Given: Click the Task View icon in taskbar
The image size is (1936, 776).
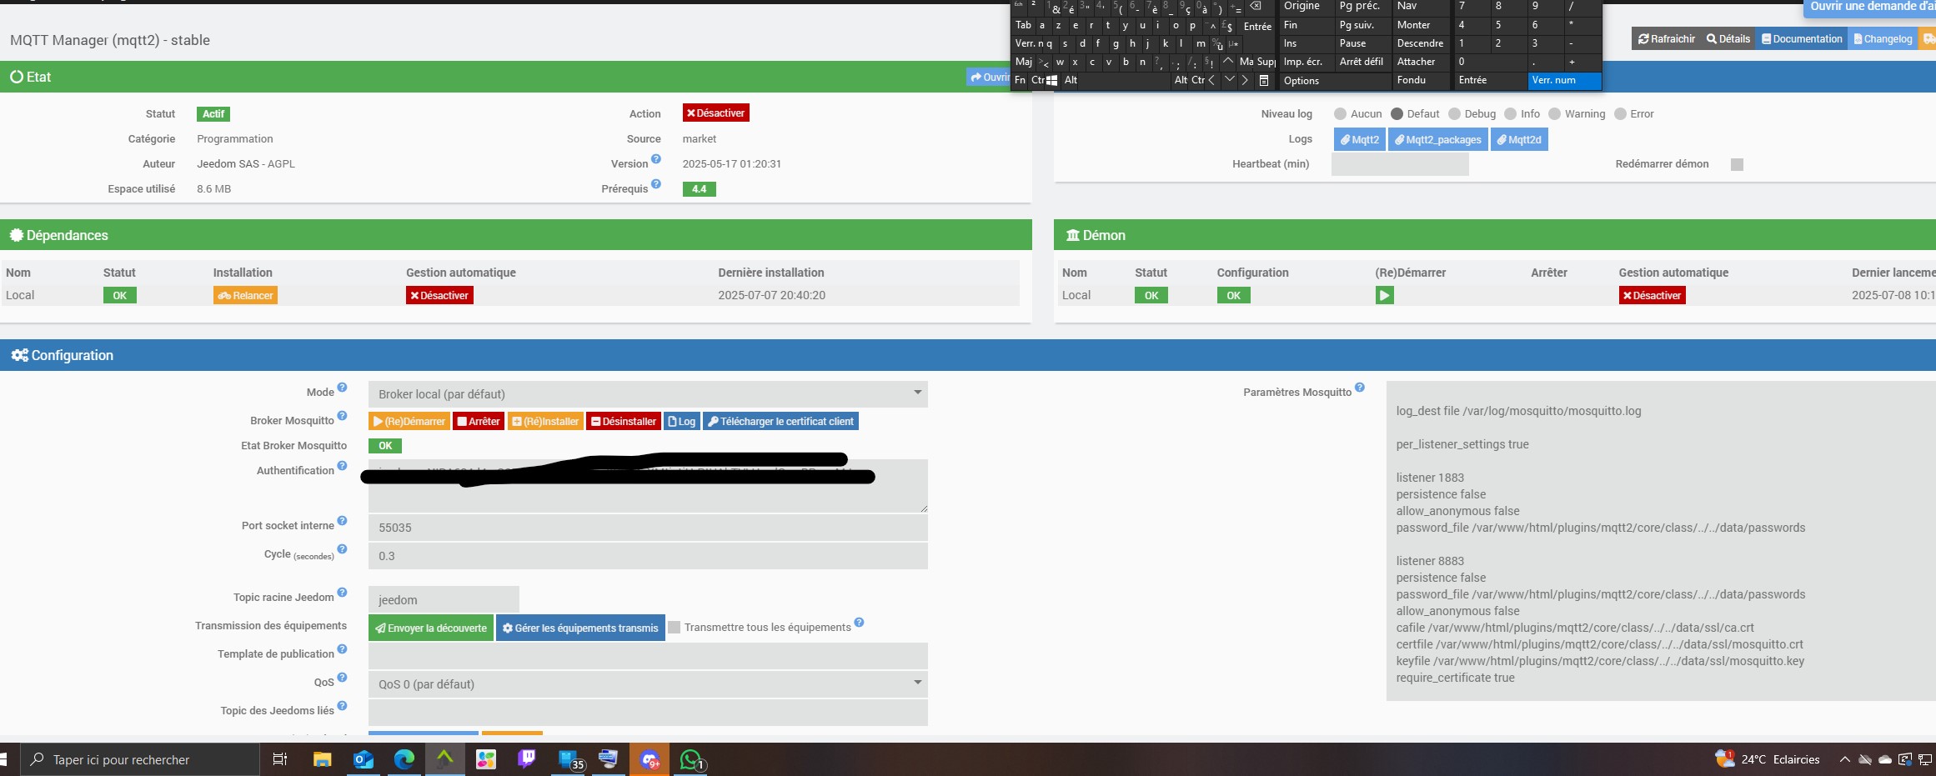Looking at the screenshot, I should [280, 759].
